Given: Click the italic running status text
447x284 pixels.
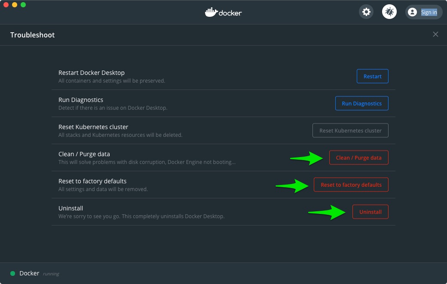Looking at the screenshot, I should coord(51,274).
